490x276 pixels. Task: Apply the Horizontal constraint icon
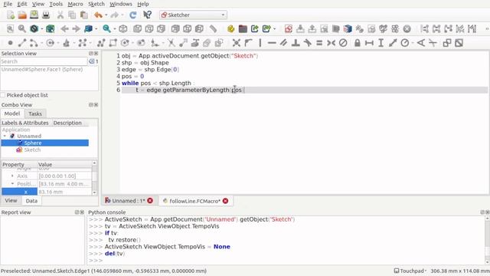pyautogui.click(x=272, y=43)
